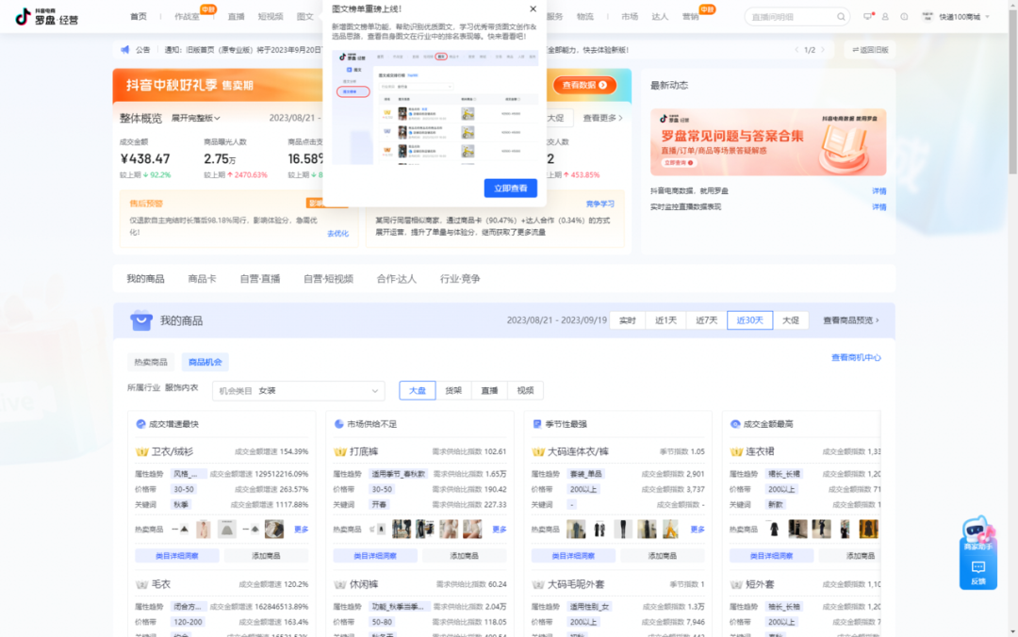Switch to 大盘 channel filter
This screenshot has width=1018, height=637.
418,390
